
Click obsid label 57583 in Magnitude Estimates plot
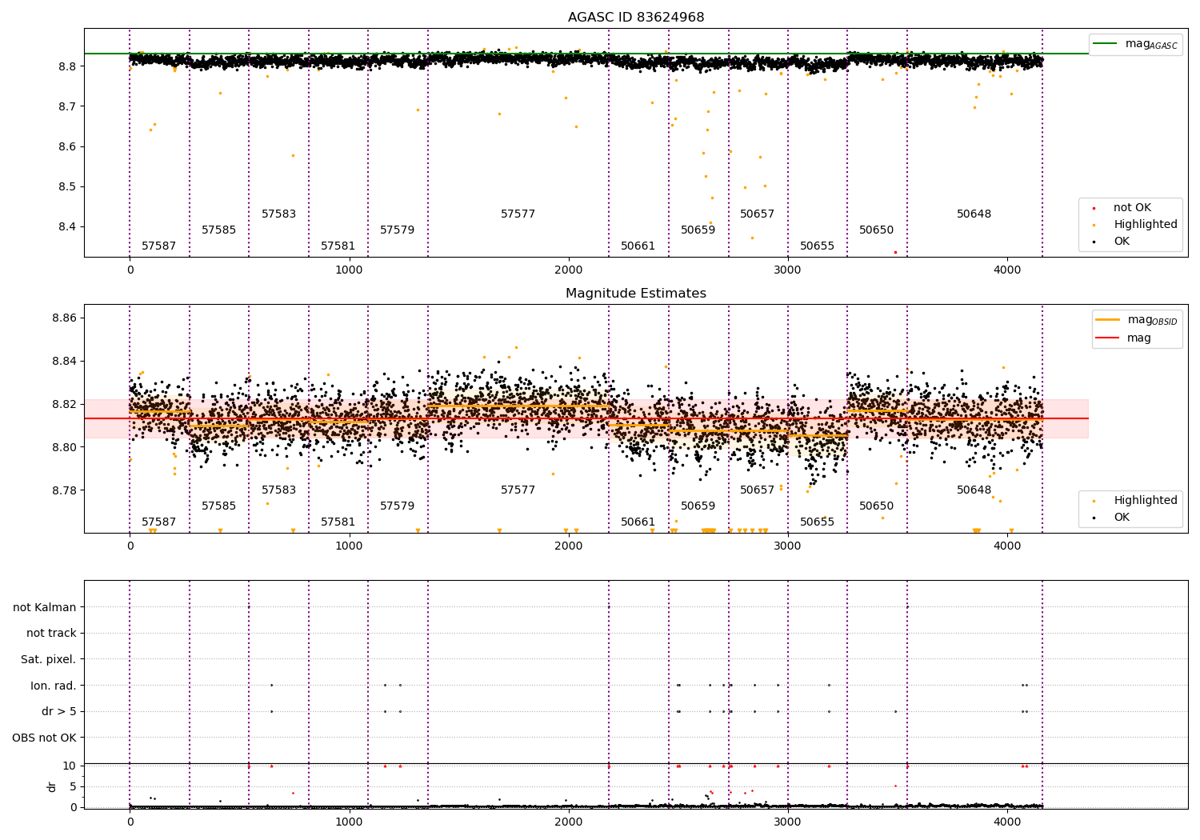pos(278,490)
